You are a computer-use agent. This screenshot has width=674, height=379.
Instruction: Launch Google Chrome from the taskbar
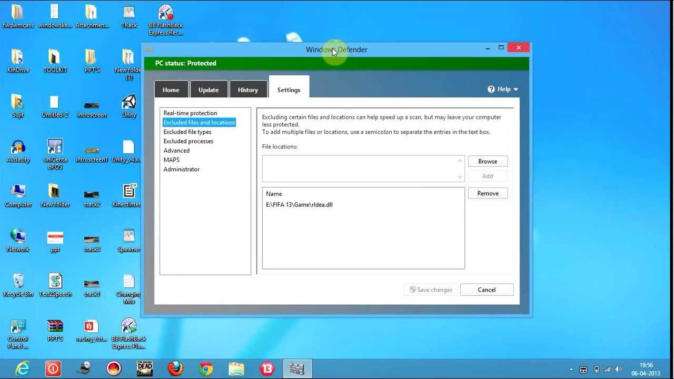[206, 368]
